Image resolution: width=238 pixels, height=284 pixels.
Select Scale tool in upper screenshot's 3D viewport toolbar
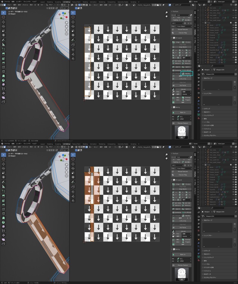coord(4,31)
